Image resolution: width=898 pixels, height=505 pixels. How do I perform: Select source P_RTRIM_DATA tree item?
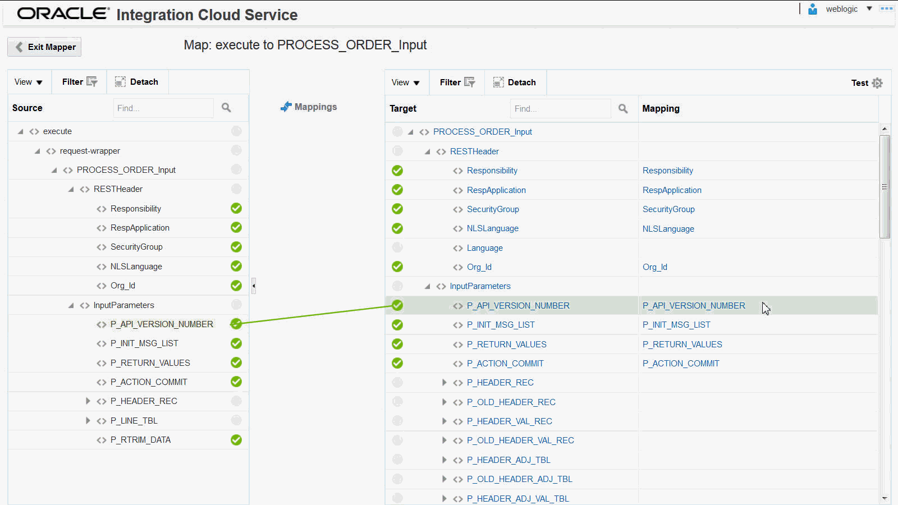[140, 440]
